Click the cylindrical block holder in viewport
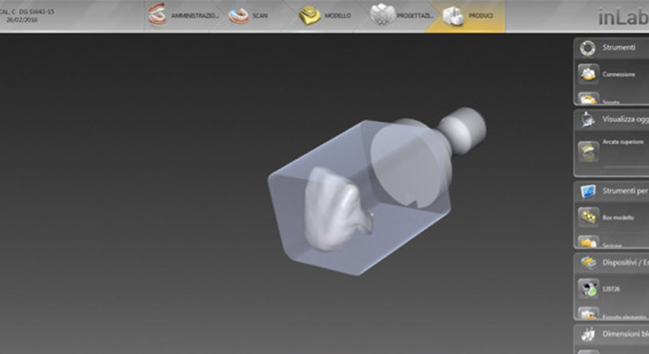Image resolution: width=649 pixels, height=354 pixels. click(x=459, y=126)
